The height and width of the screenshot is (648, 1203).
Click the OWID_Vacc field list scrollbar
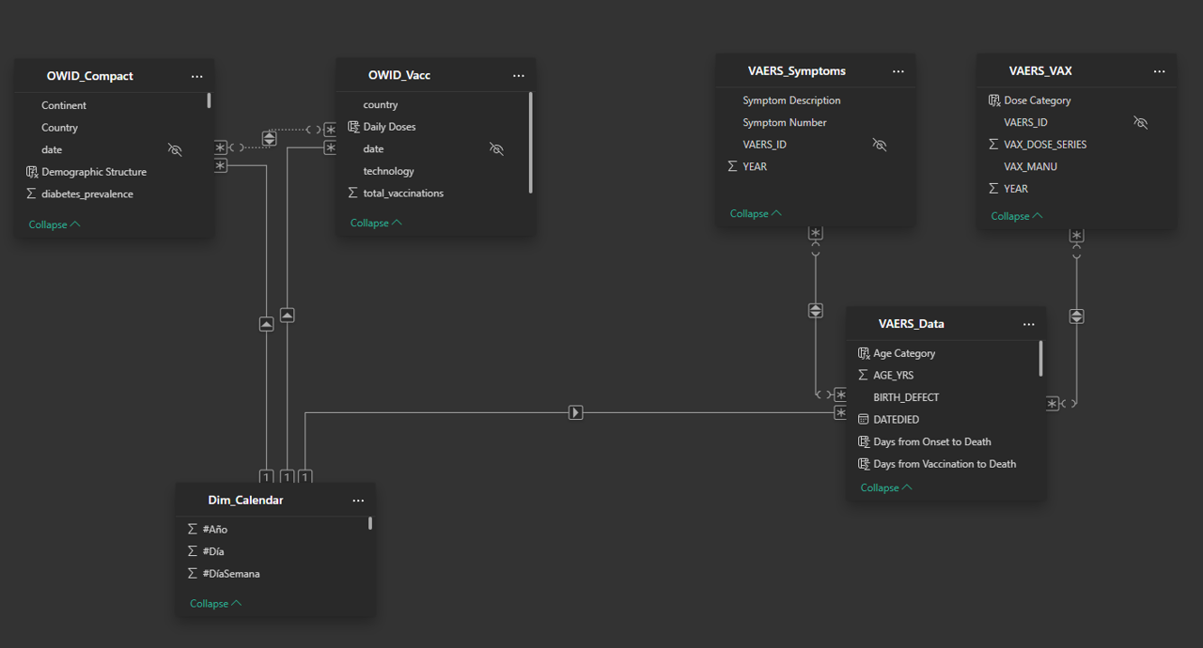click(x=531, y=143)
